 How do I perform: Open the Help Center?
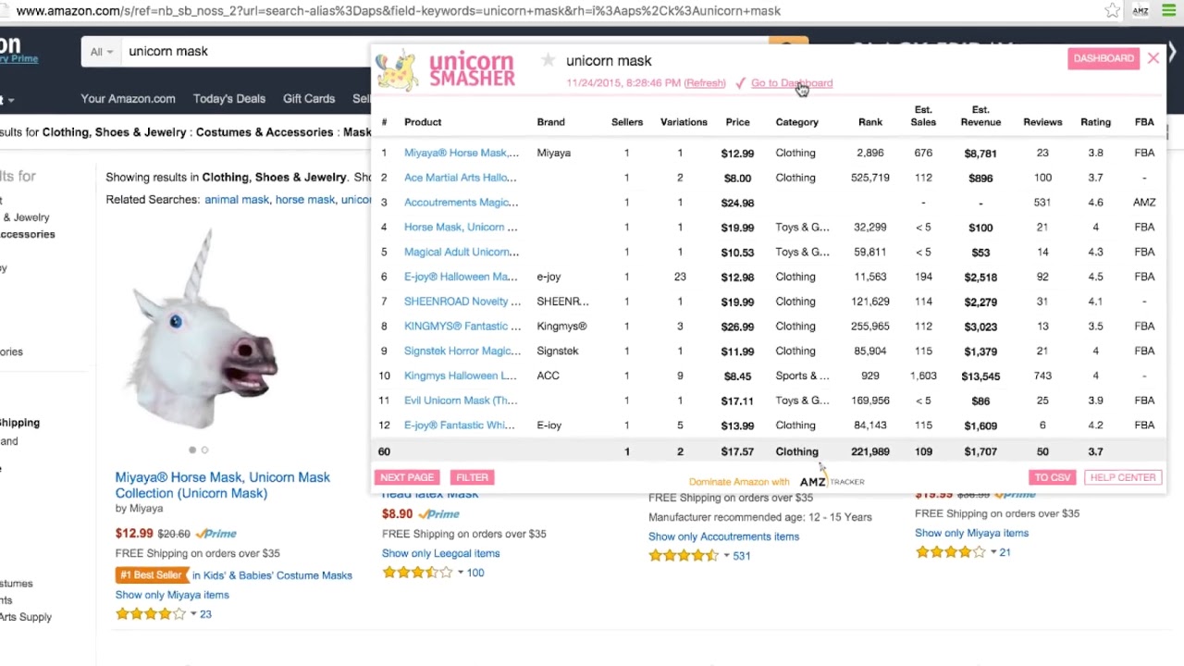tap(1122, 477)
